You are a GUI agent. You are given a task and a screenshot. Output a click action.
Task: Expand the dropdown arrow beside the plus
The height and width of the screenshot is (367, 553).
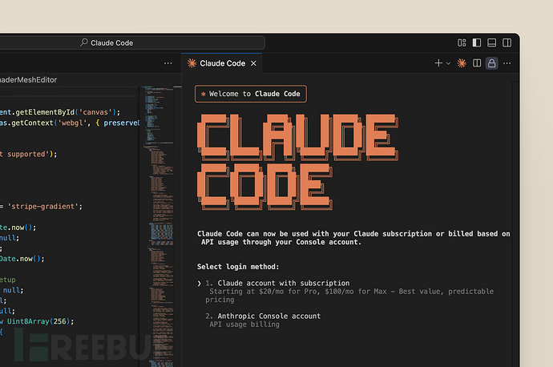coord(448,63)
